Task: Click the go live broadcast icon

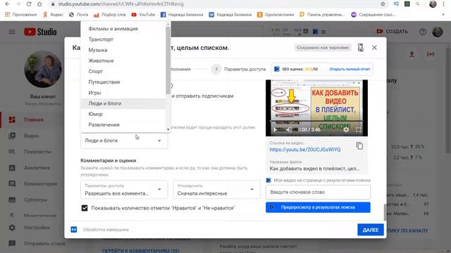Action: coord(431,54)
